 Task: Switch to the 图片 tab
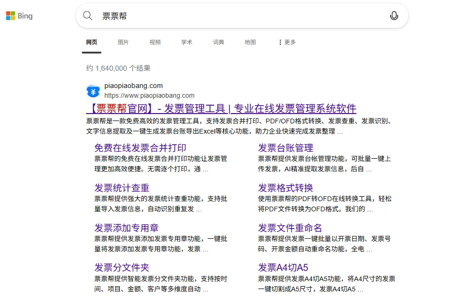123,42
